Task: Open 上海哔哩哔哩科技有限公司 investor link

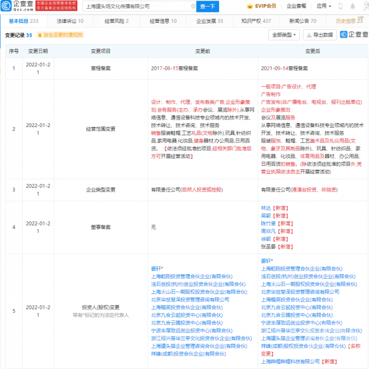Action: tap(291, 361)
